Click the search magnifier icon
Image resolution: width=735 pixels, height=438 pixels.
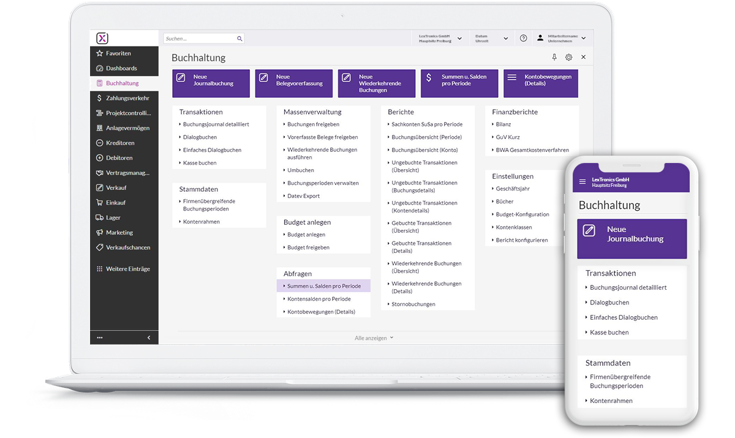[239, 39]
